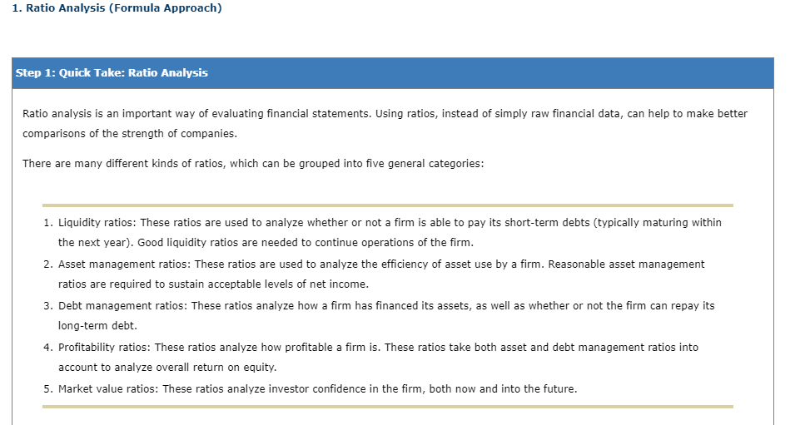The height and width of the screenshot is (425, 805).
Task: Click the 'Step 1: Quick Take: Ratio Analysis' header
Action: (112, 73)
